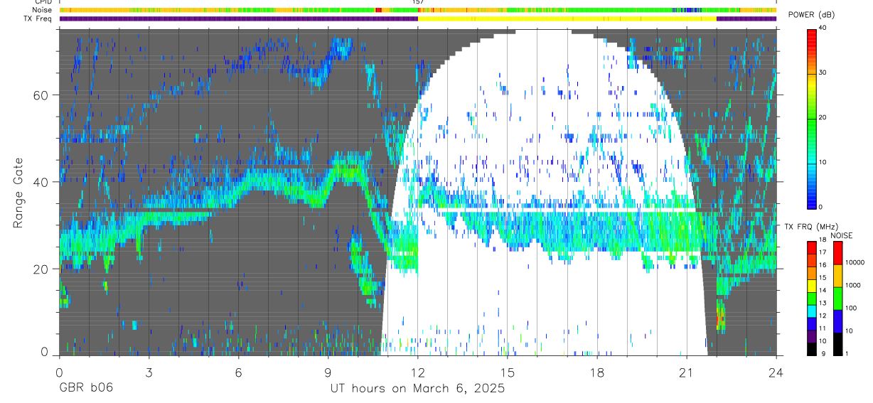The width and height of the screenshot is (873, 403).
Task: Click the 'TX Freq' row label at top left
Action: 38,18
